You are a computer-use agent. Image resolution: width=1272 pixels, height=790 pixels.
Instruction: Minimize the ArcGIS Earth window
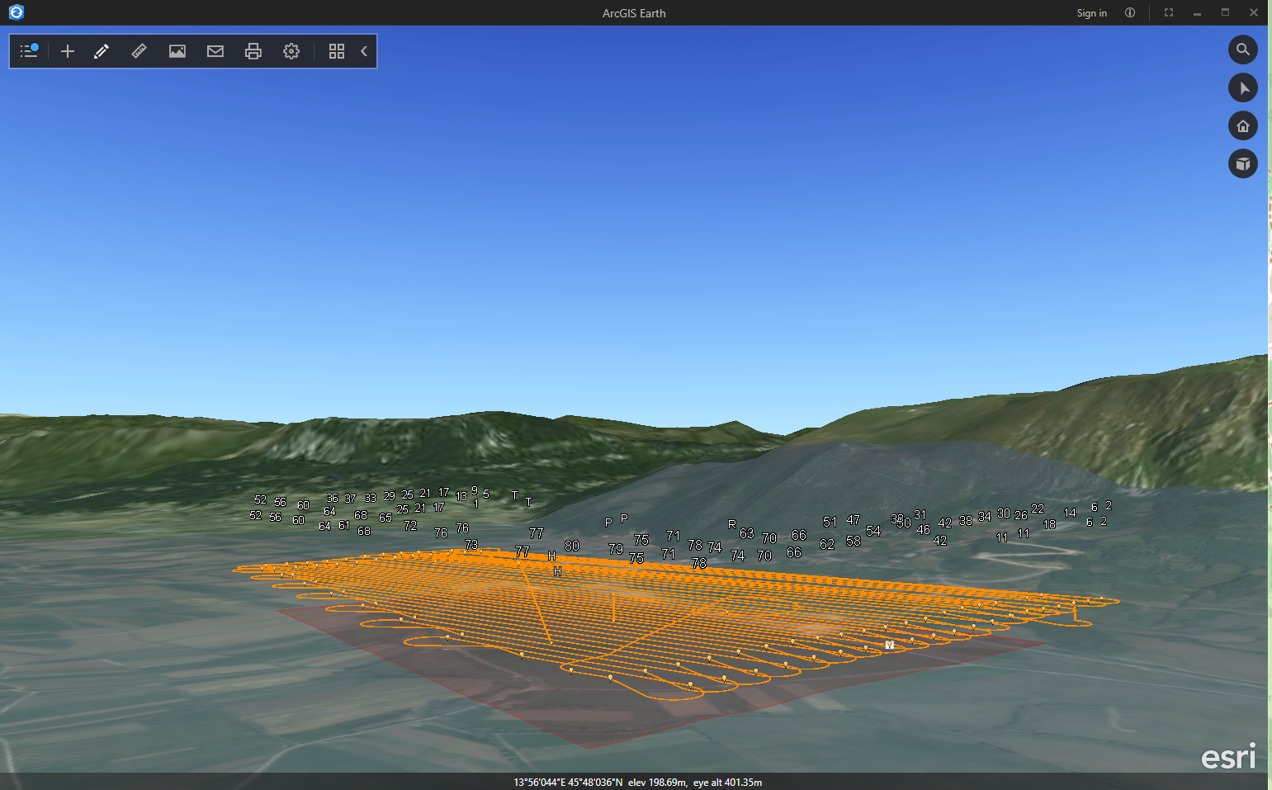tap(1197, 12)
